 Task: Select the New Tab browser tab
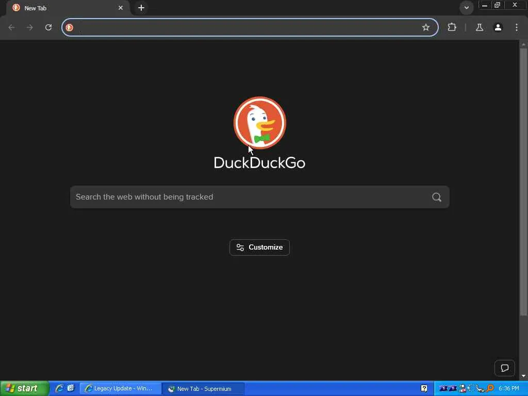click(68, 8)
